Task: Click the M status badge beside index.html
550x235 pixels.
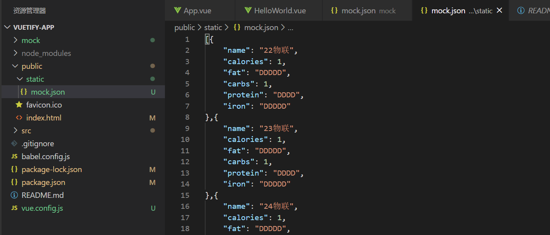Action: [152, 118]
